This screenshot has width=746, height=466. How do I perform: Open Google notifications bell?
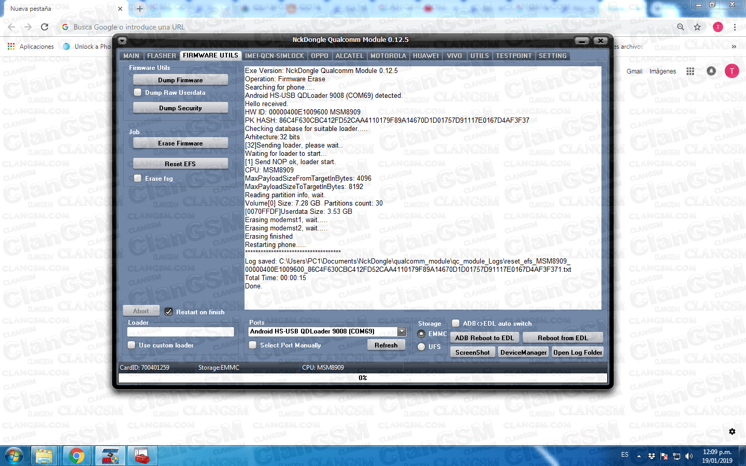click(x=711, y=71)
